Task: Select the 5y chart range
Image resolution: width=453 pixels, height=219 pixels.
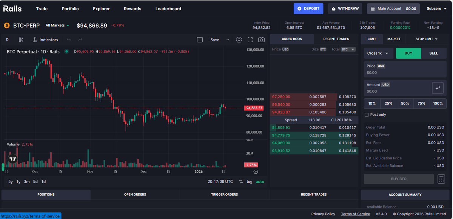Action: (x=11, y=182)
